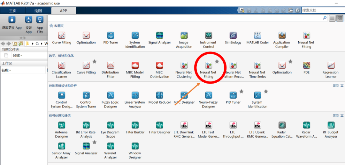The image size is (345, 165).
Task: Launch Neuro-Fuzzy Designer app
Action: (208, 100)
